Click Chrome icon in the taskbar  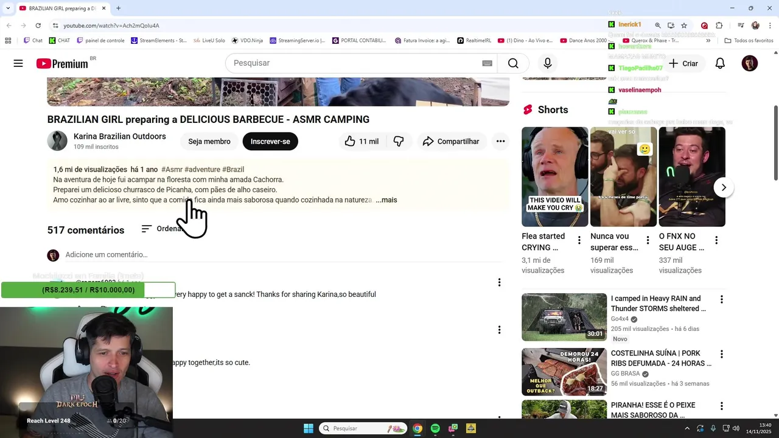tap(417, 428)
